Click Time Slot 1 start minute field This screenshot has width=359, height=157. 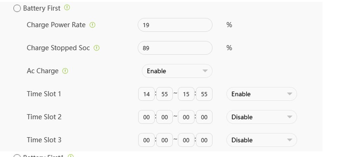[164, 94]
